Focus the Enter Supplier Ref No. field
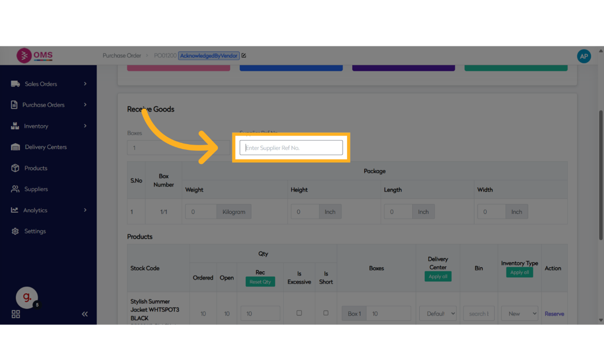 [291, 148]
